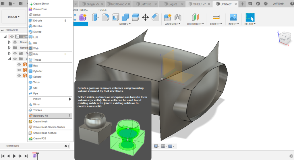Screen dimensions: 294x160
Task: Select the Move/Copy arrows icon
Action: (145, 17)
